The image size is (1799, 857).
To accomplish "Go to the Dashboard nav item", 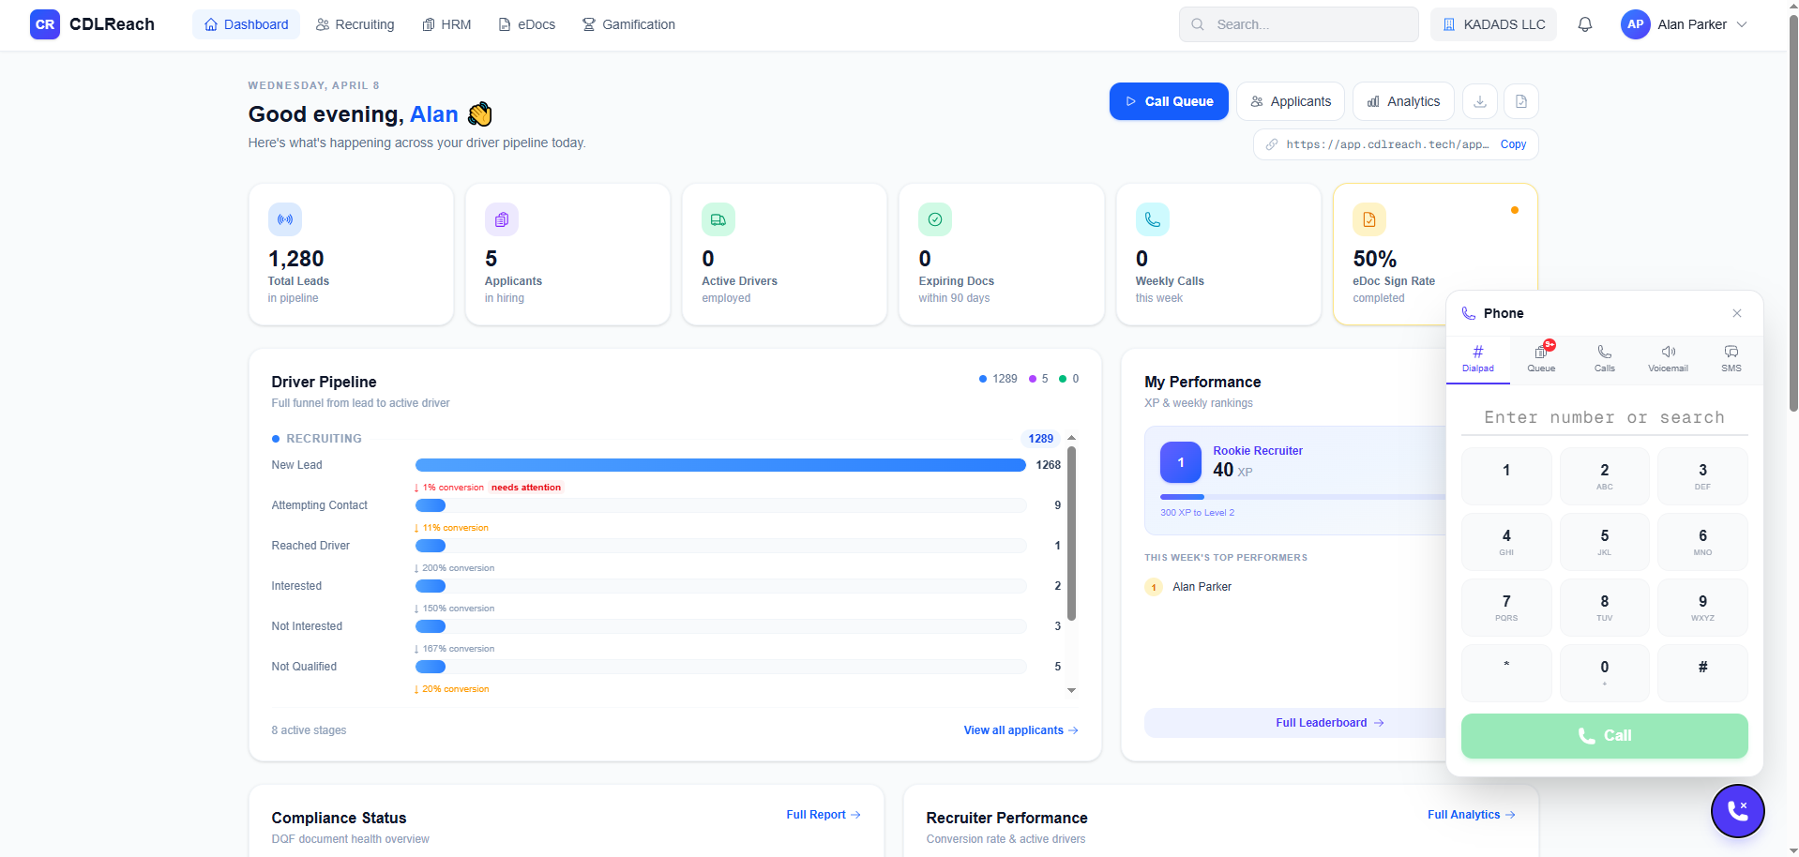I will [x=246, y=24].
